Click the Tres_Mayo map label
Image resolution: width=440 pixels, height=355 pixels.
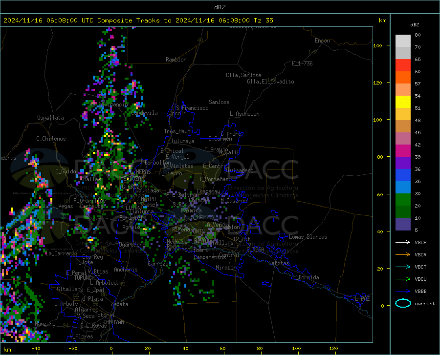pos(177,131)
